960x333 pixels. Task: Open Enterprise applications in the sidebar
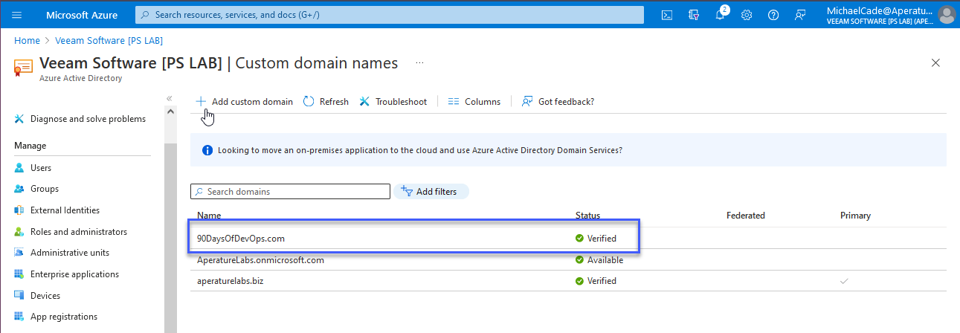pyautogui.click(x=74, y=274)
